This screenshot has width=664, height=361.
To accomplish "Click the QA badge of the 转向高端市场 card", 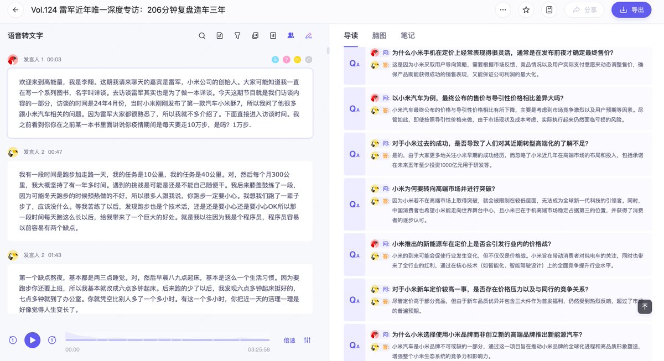I will [355, 205].
